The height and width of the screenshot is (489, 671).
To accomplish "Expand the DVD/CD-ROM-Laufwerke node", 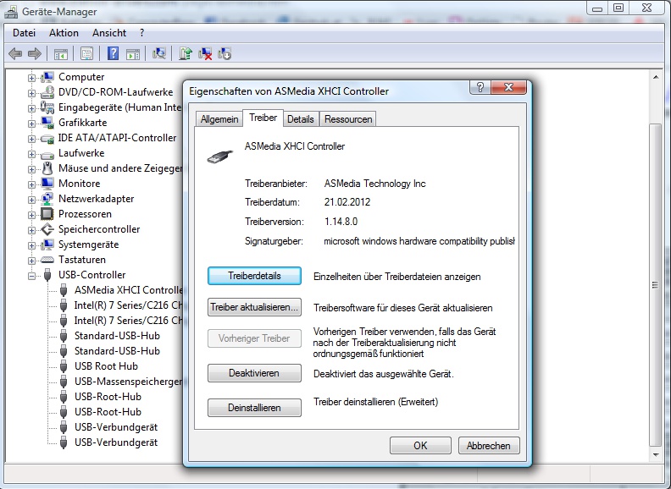I will coord(31,93).
